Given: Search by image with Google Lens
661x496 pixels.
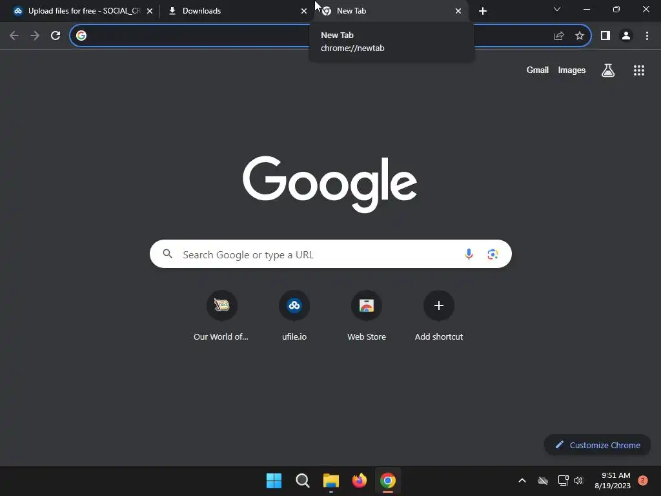Looking at the screenshot, I should click(x=493, y=254).
